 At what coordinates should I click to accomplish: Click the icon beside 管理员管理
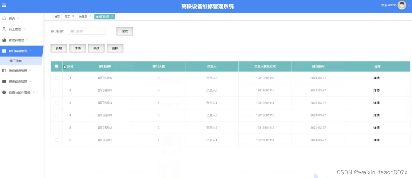pyautogui.click(x=4, y=40)
